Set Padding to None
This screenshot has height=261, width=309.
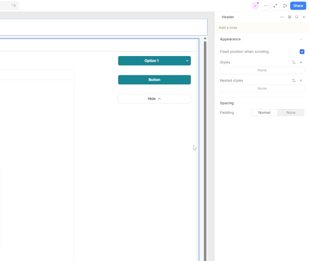pyautogui.click(x=291, y=113)
